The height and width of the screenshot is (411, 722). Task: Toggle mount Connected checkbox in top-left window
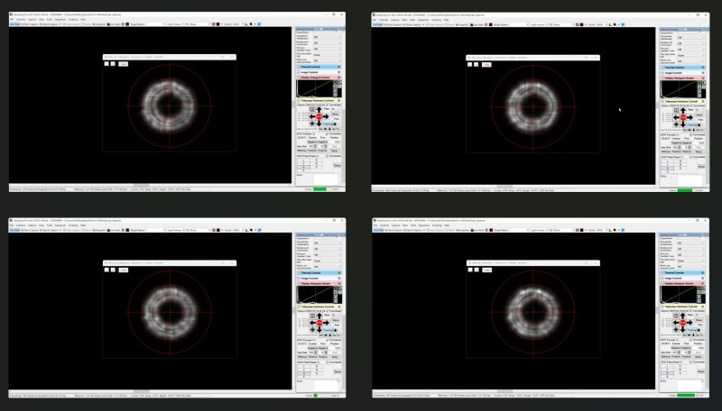(x=328, y=105)
